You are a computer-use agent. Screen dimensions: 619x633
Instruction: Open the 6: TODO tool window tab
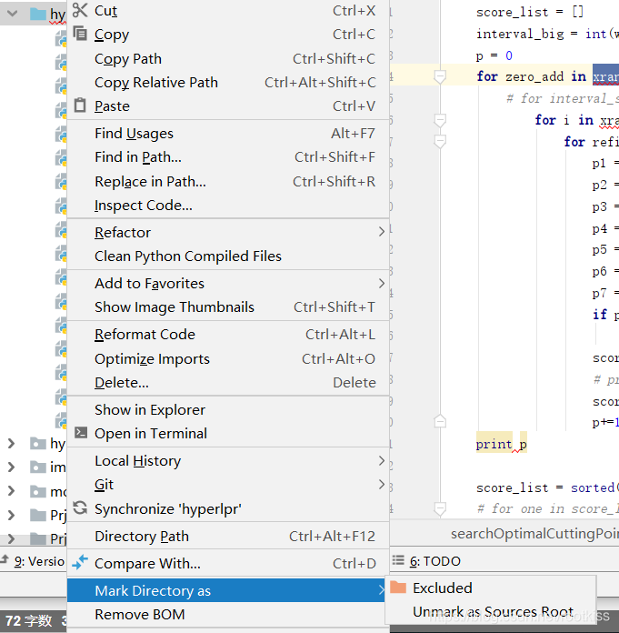click(x=426, y=561)
